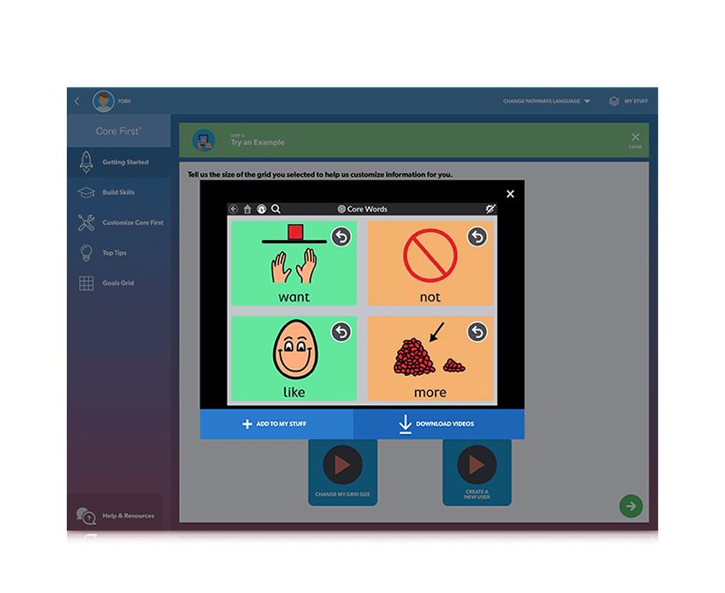Click the back arrow beside the Tobii avatar
This screenshot has width=725, height=593.
76,100
